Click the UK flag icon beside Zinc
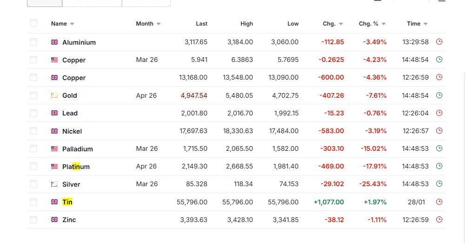Image resolution: width=466 pixels, height=243 pixels. coord(54,220)
